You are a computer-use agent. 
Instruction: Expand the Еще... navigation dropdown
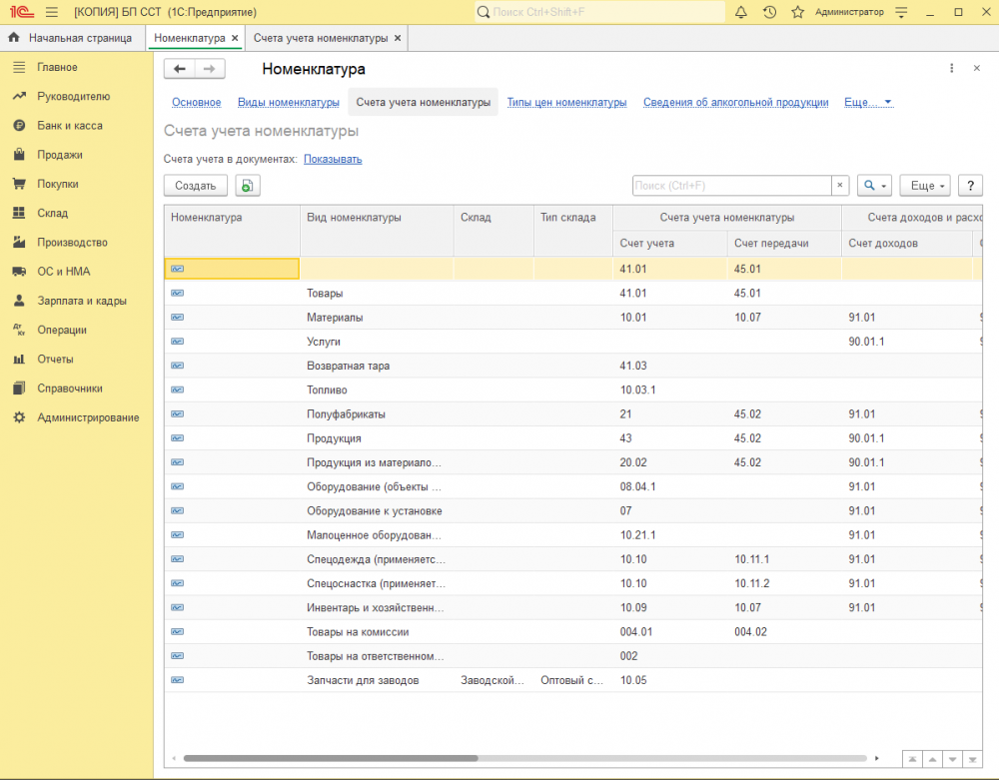pos(868,103)
